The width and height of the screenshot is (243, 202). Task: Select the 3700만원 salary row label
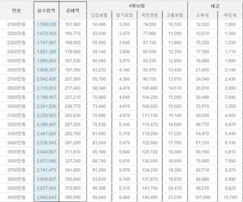[x=16, y=170]
